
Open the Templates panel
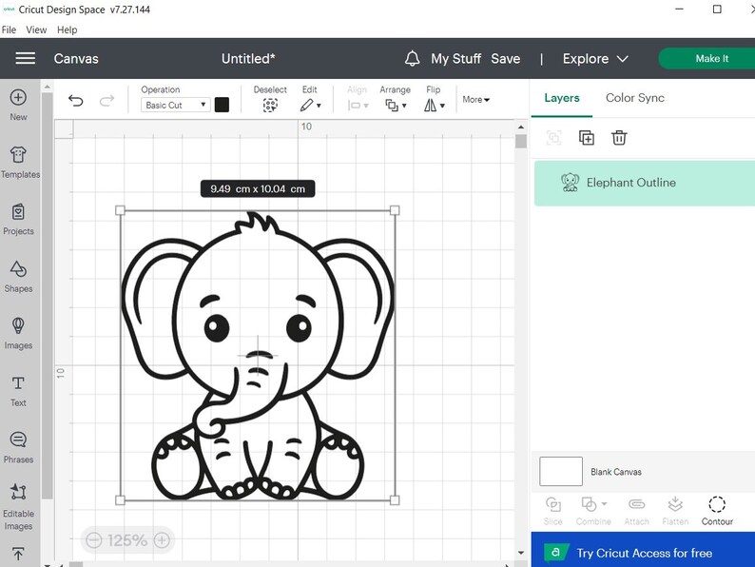(19, 163)
